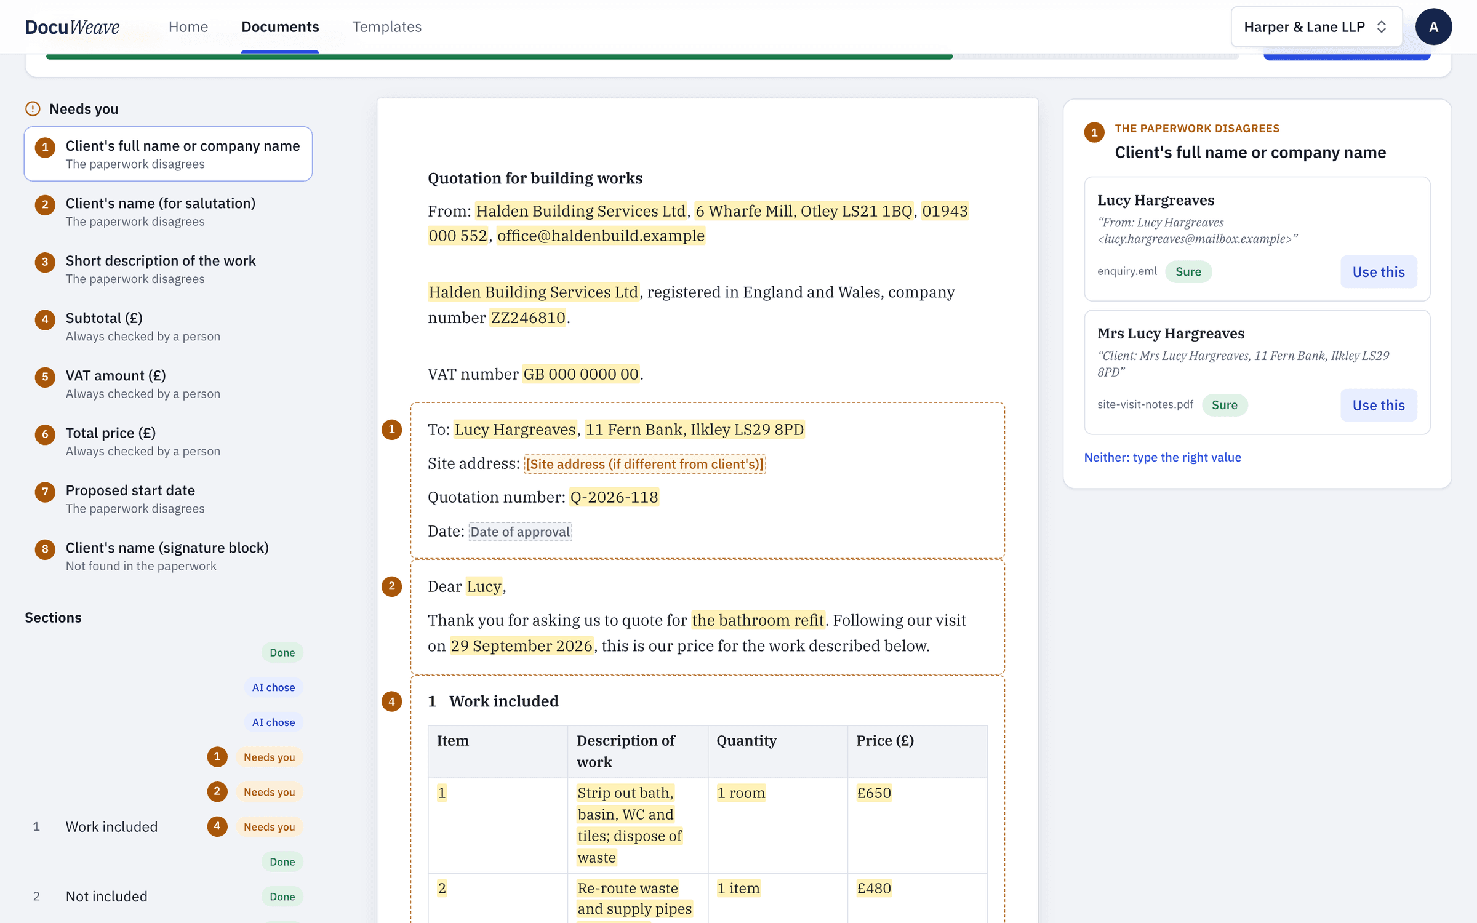Open the Templates tab
The width and height of the screenshot is (1477, 923).
click(386, 26)
